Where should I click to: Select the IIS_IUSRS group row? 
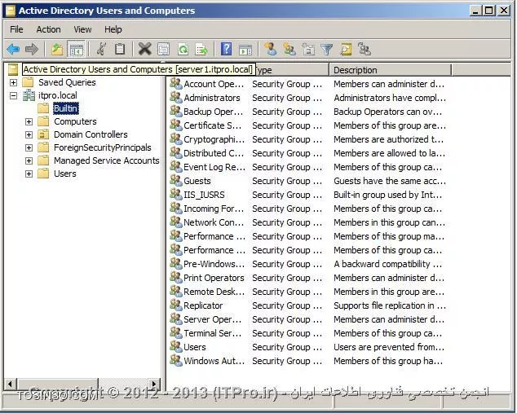[307, 195]
